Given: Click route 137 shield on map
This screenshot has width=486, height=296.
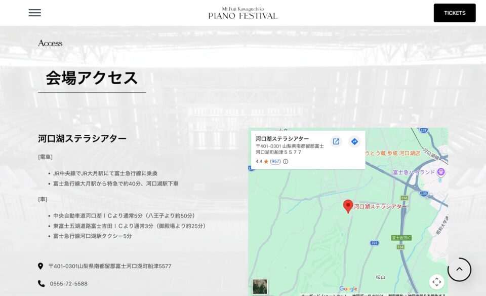Looking at the screenshot, I should [424, 130].
